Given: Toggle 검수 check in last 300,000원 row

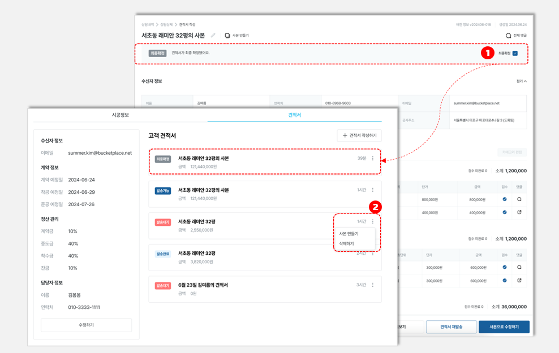Looking at the screenshot, I should click(x=505, y=280).
